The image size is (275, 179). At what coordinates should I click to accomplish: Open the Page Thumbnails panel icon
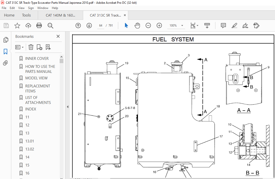pos(6,40)
